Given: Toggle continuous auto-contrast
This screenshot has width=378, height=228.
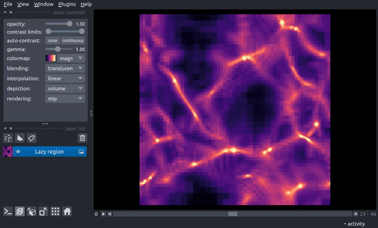Looking at the screenshot, I should (x=73, y=40).
